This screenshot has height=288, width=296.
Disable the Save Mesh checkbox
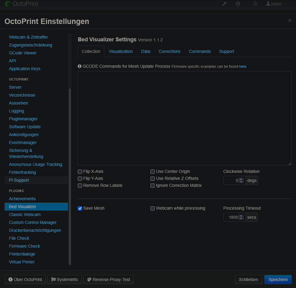(x=80, y=208)
